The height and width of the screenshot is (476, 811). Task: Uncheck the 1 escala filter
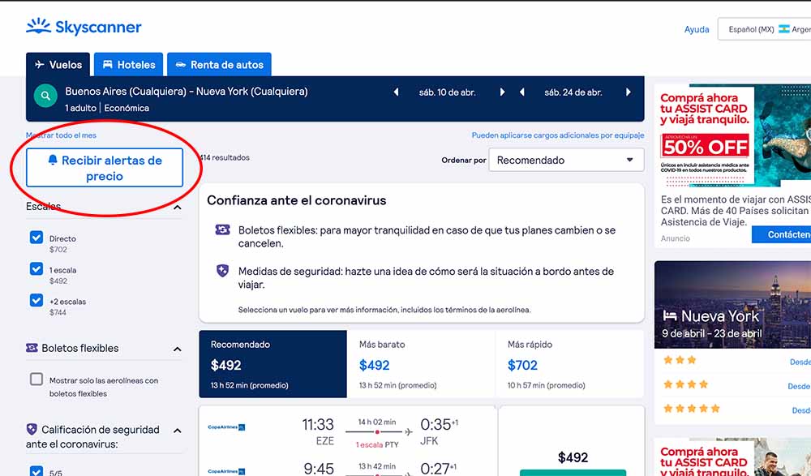tap(36, 269)
